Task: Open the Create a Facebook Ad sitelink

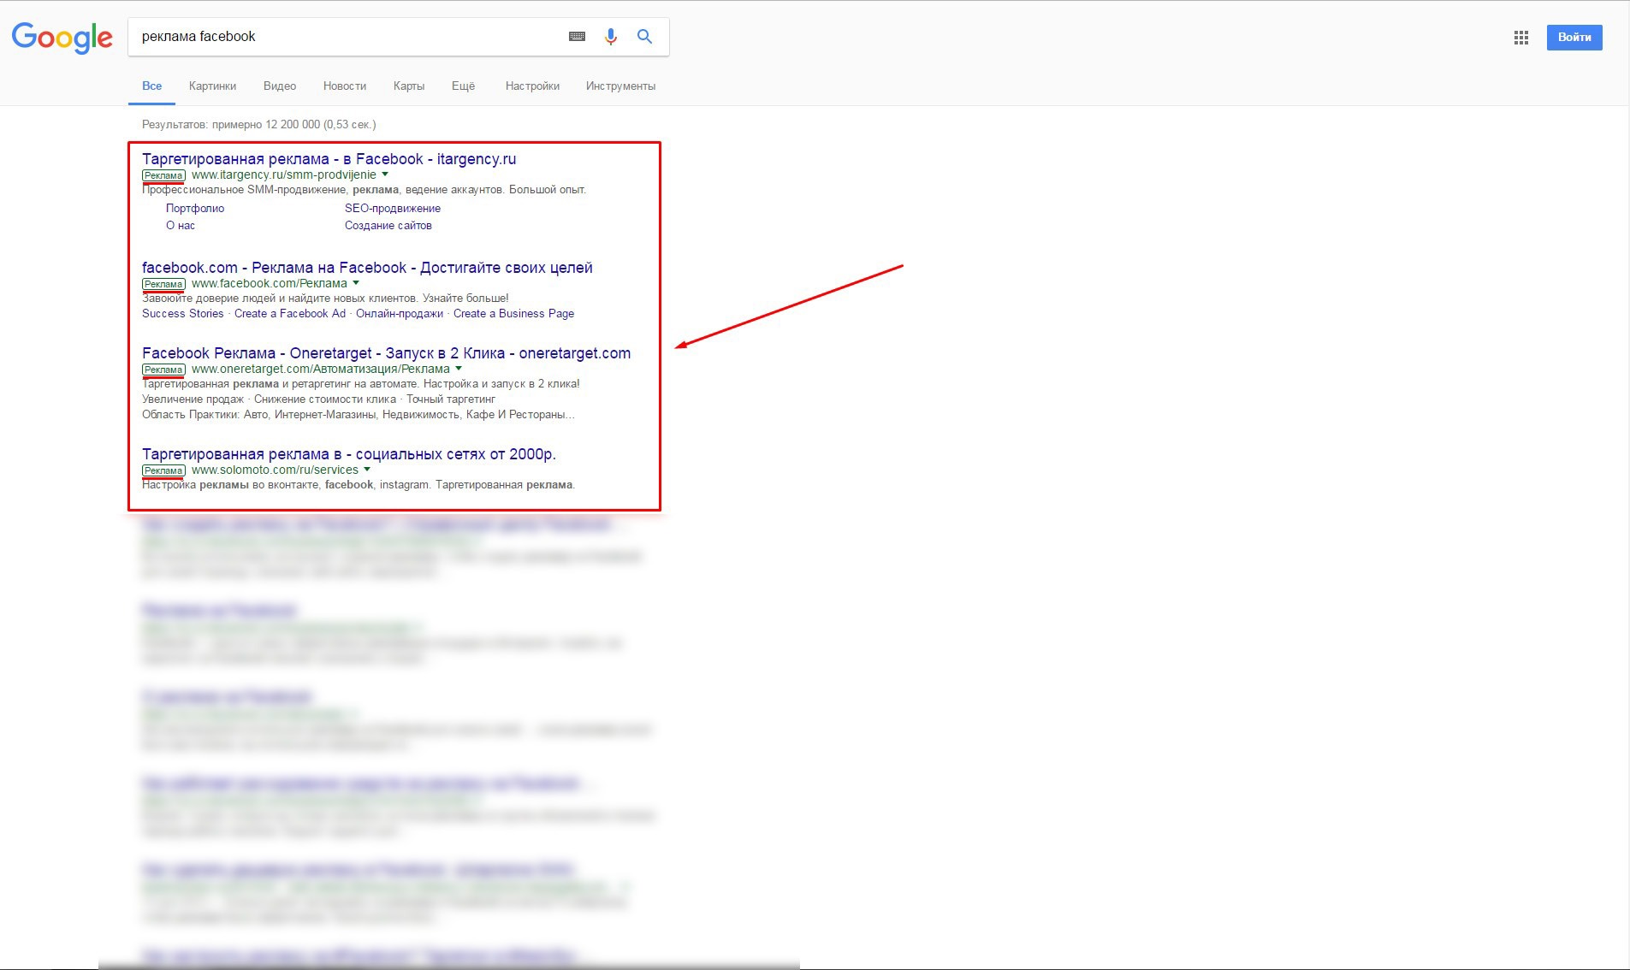Action: [x=290, y=314]
